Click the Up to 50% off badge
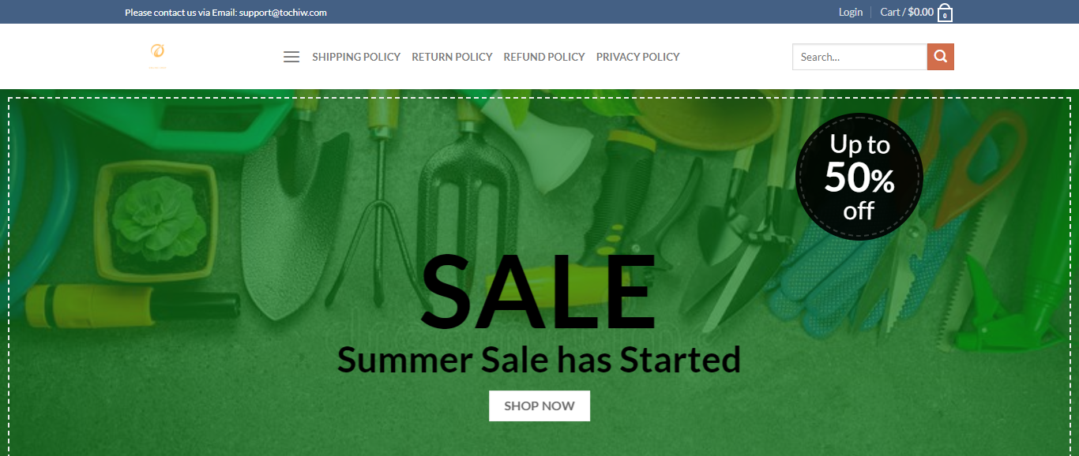Screen dimensions: 1079x456 tap(859, 177)
